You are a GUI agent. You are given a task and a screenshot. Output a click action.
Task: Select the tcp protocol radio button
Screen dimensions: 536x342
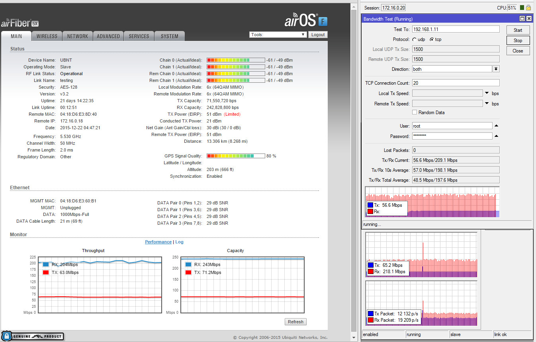(x=432, y=39)
